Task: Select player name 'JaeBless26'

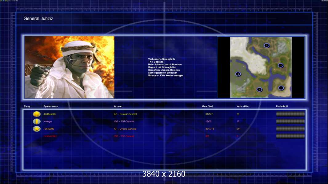Action: [x=50, y=114]
